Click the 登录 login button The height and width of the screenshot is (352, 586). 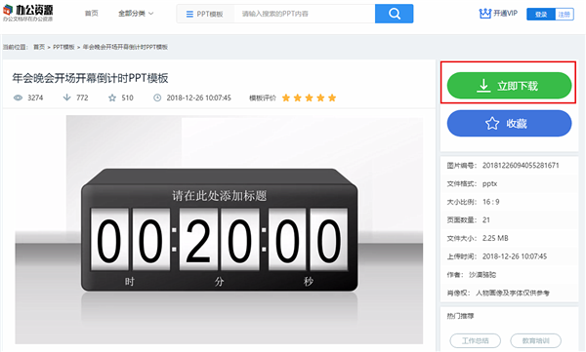click(541, 15)
